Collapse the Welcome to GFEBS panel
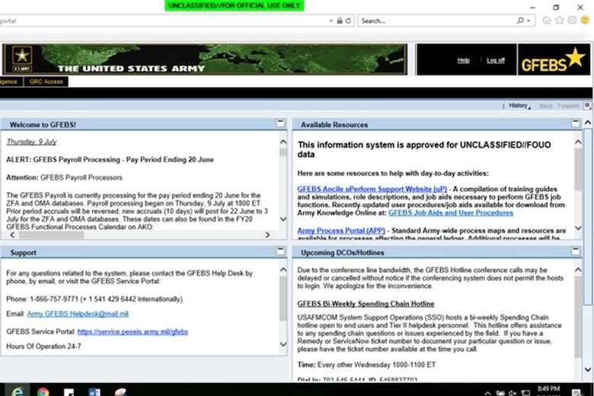594x396 pixels. [281, 123]
